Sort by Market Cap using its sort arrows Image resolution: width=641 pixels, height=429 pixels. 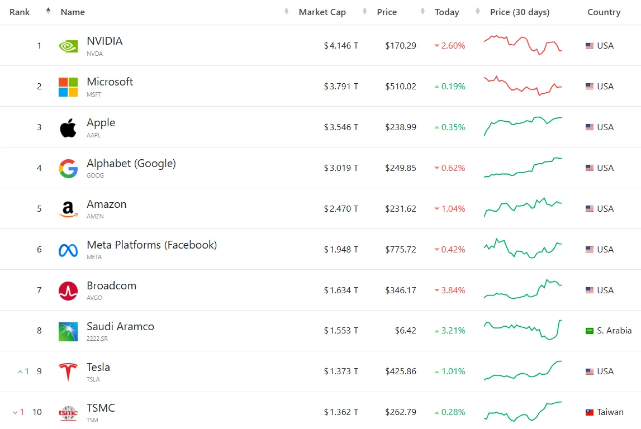364,11
